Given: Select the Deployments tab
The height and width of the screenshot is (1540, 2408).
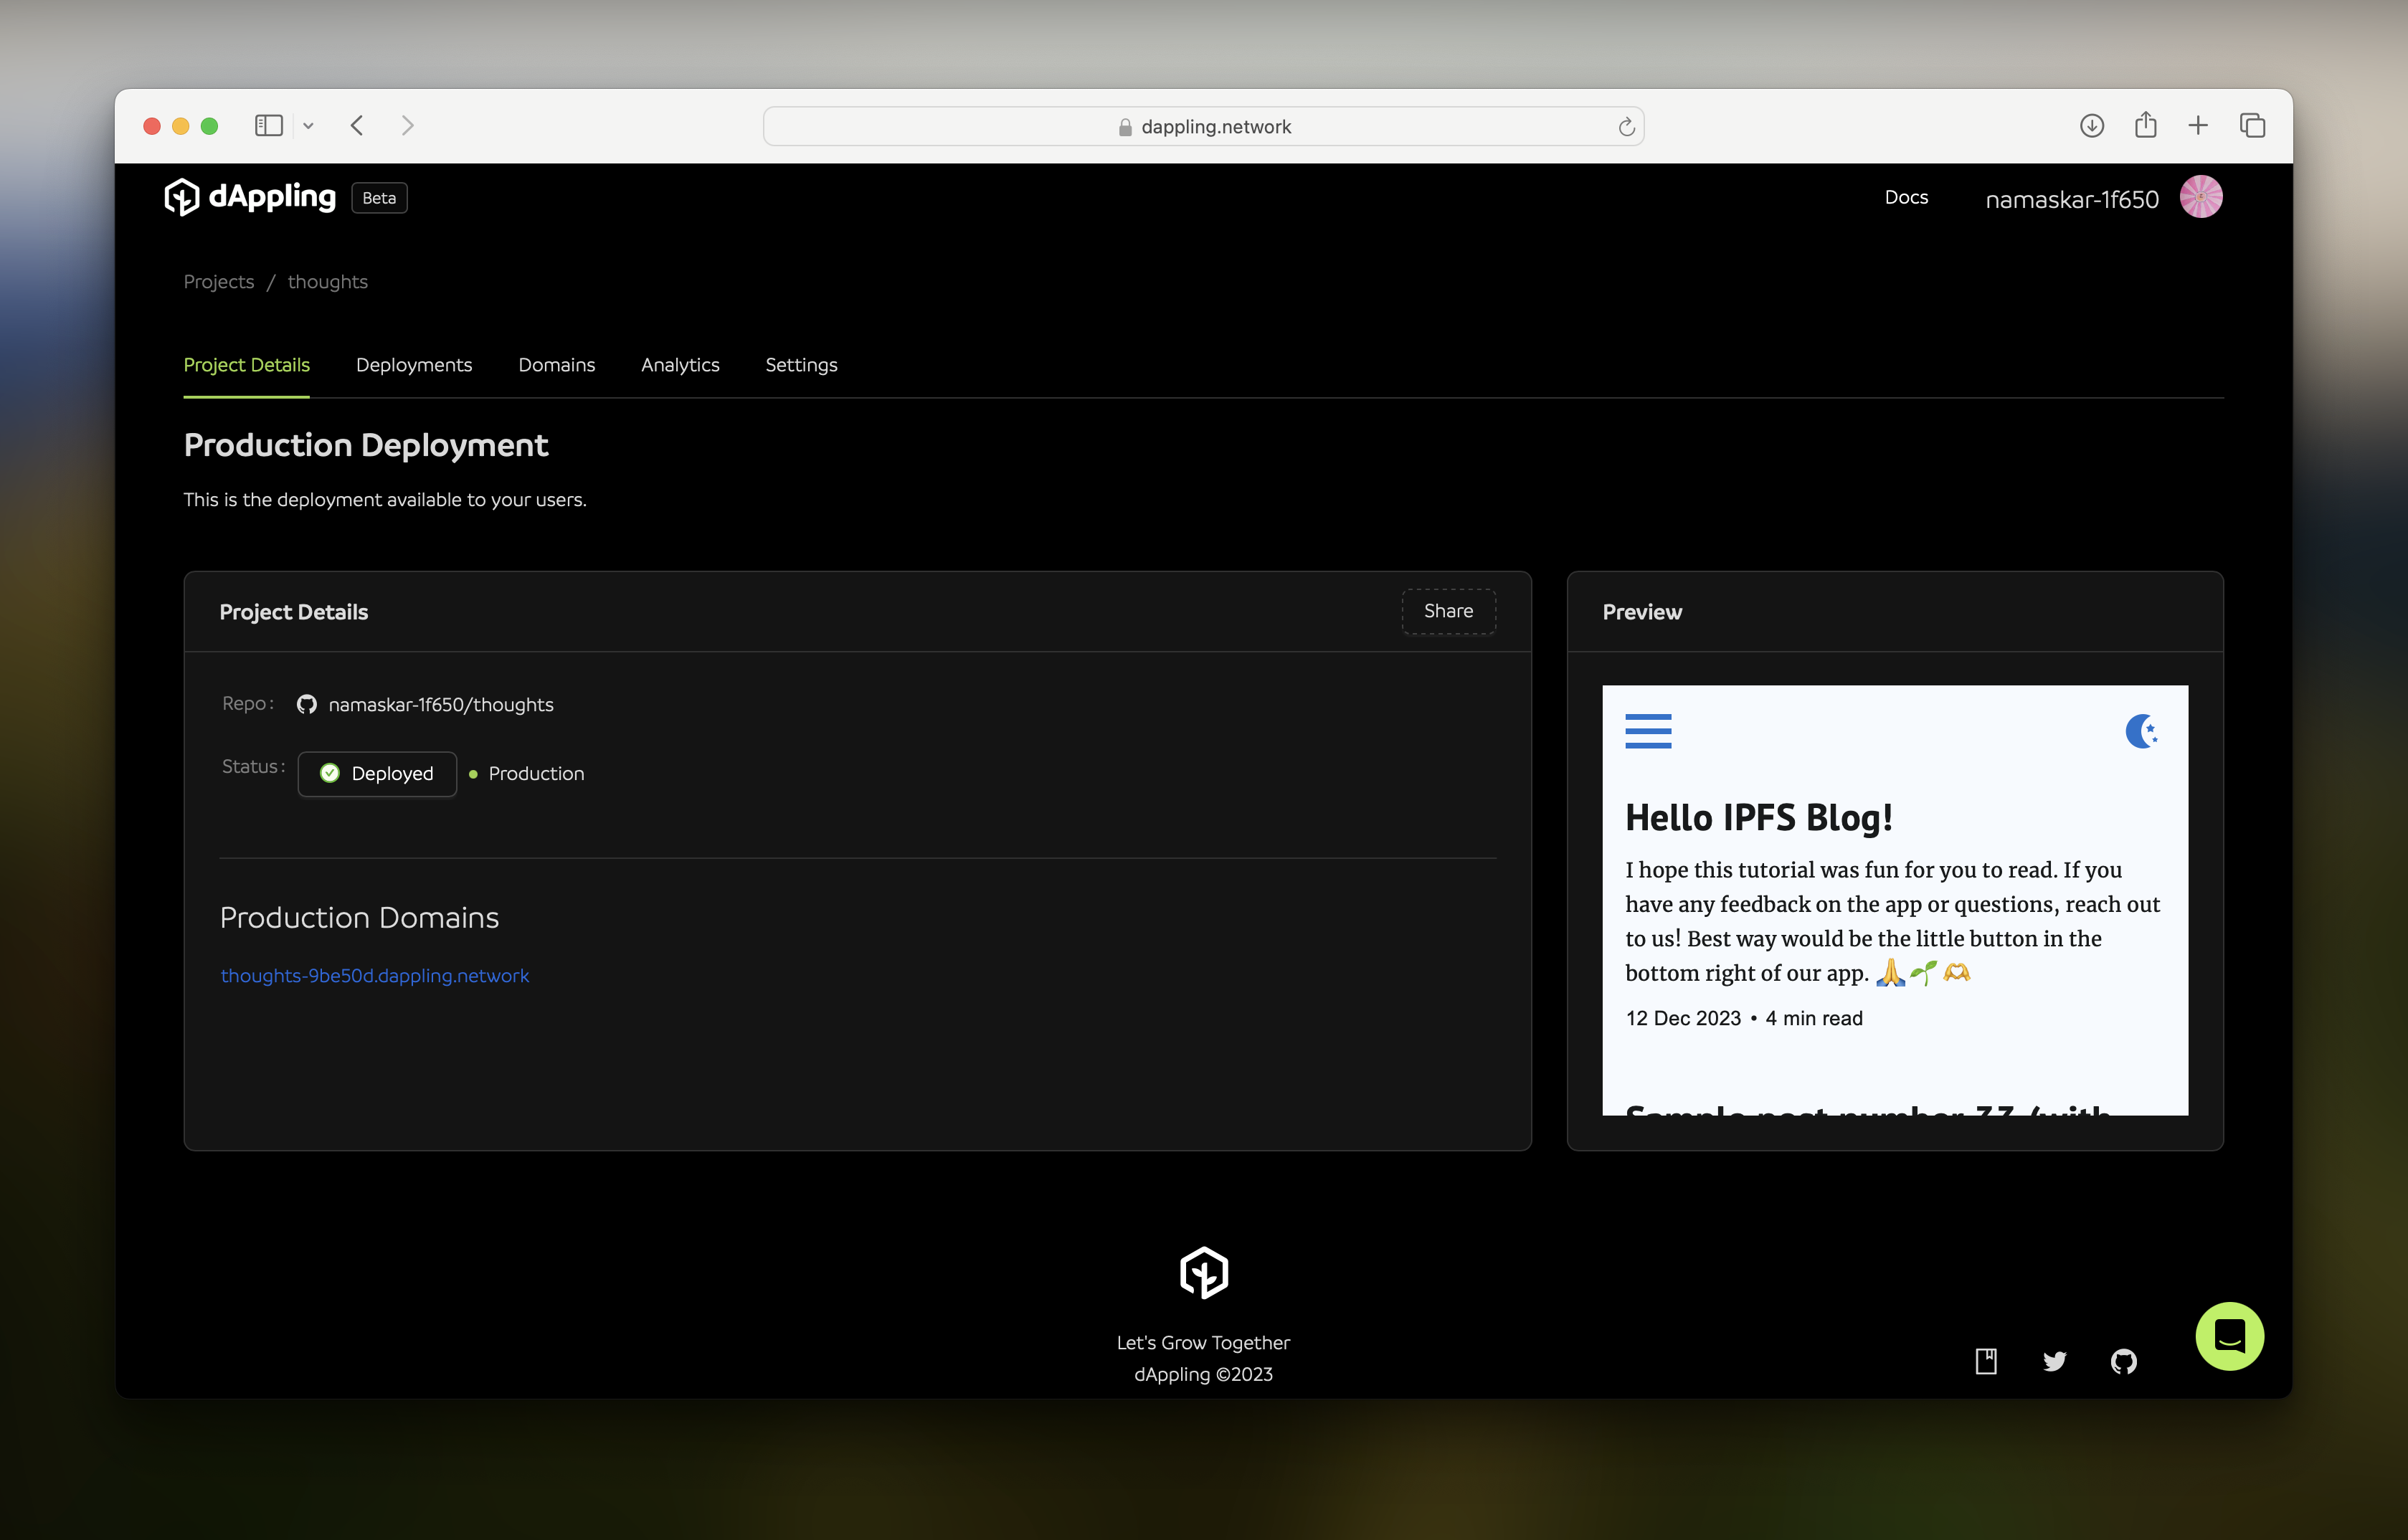Looking at the screenshot, I should click(x=414, y=365).
